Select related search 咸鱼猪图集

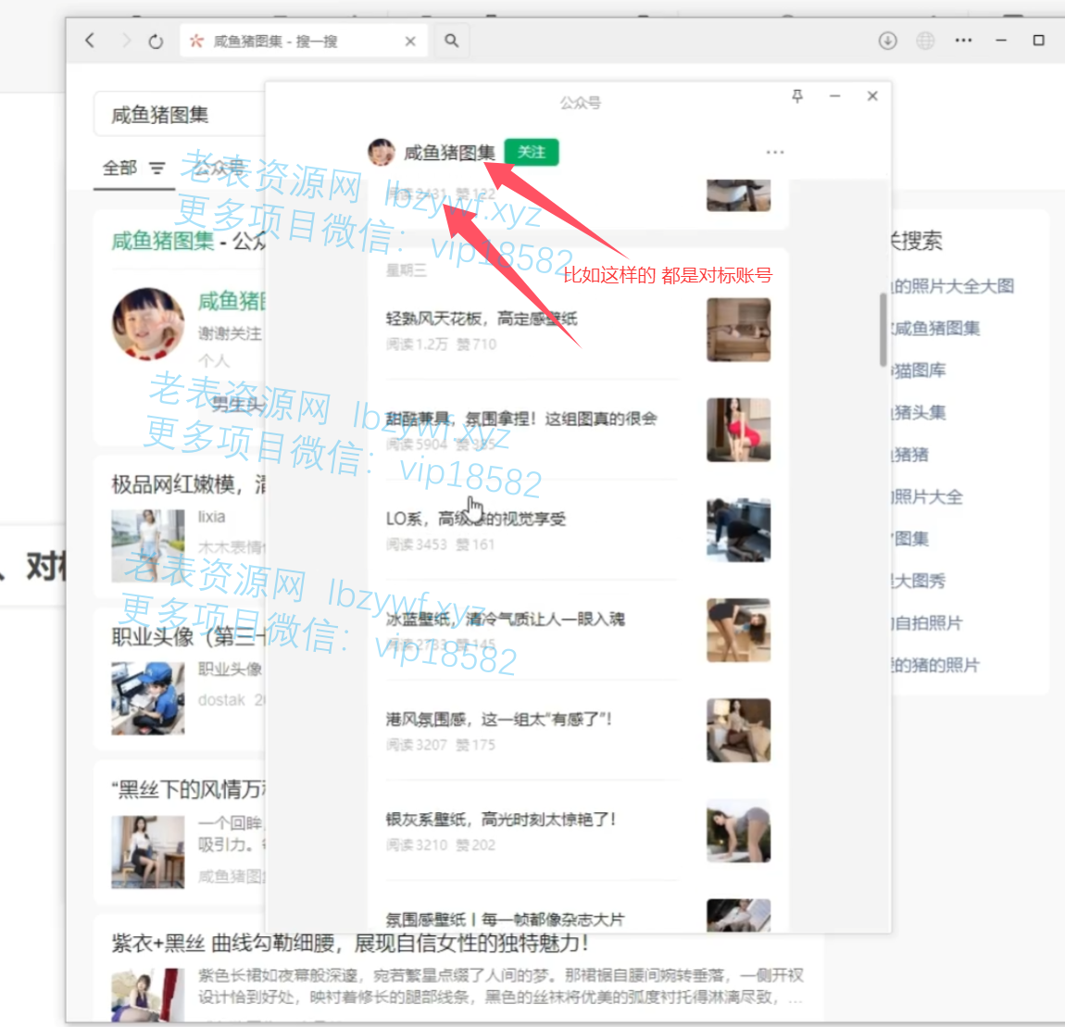pyautogui.click(x=936, y=328)
